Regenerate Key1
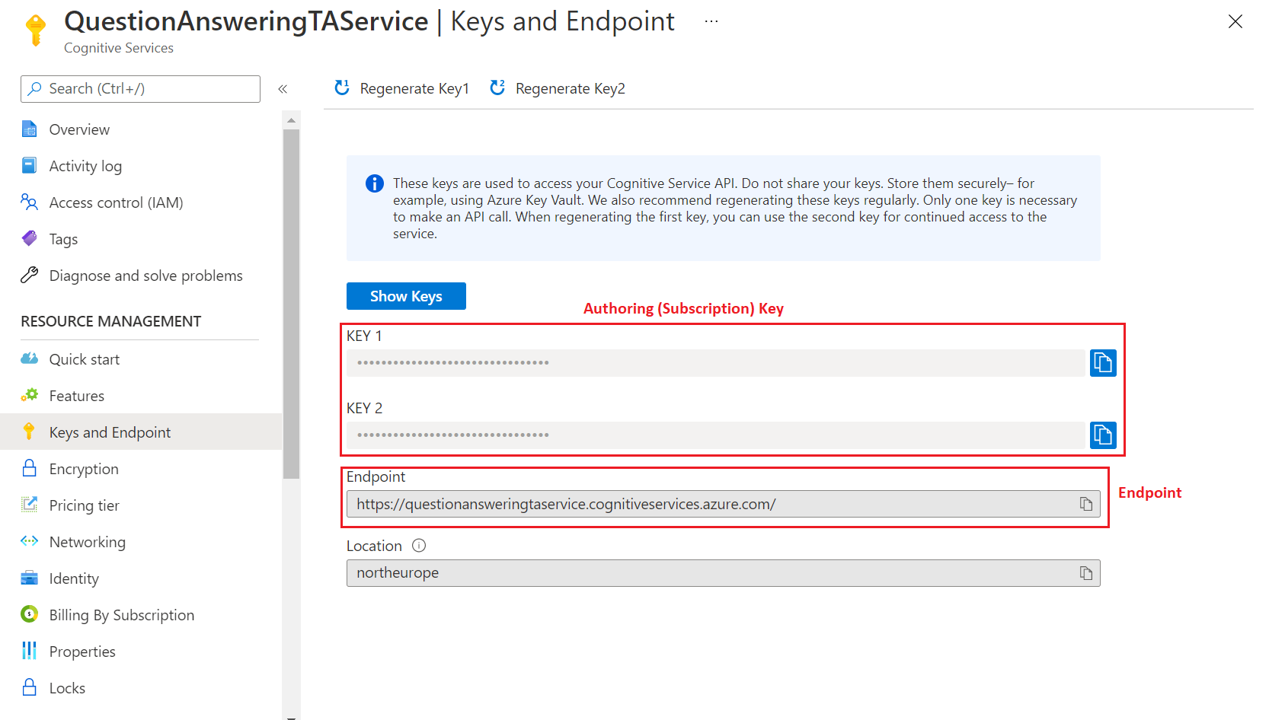 click(401, 88)
